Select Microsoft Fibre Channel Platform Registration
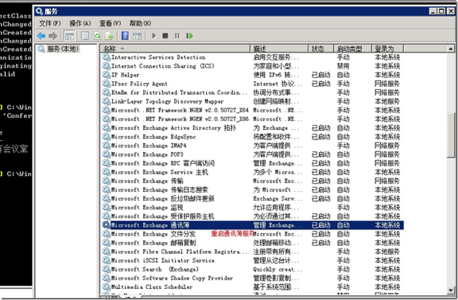This screenshot has width=458, height=300. (179, 251)
